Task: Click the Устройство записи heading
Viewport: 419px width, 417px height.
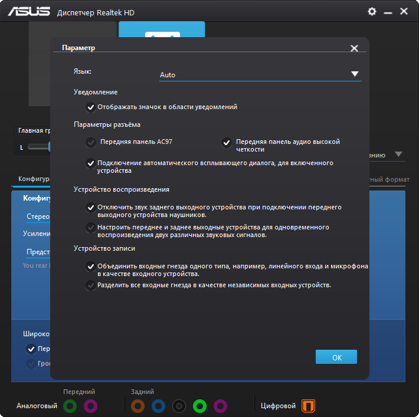Action: [x=104, y=249]
